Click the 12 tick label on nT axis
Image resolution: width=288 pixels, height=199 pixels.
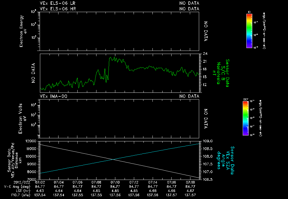pyautogui.click(x=205, y=85)
